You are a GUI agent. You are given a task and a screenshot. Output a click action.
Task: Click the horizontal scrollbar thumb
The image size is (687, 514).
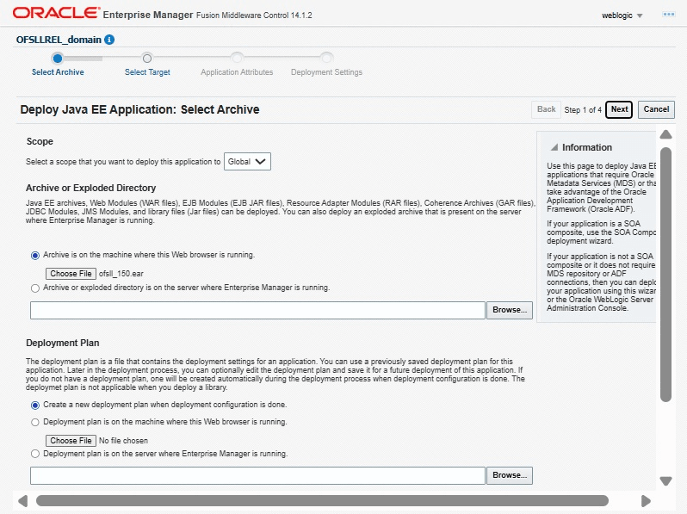click(x=322, y=500)
